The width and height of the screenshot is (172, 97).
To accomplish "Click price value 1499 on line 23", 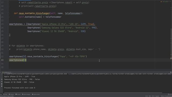I will point(83,24).
